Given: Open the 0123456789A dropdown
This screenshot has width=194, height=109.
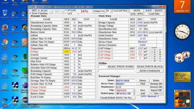Looking at the screenshot, I should (x=129, y=11).
